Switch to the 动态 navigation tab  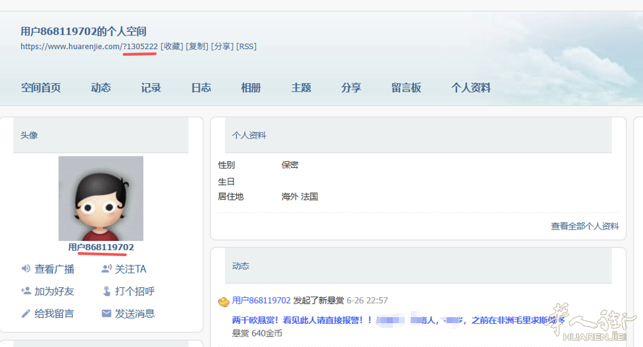(x=101, y=88)
